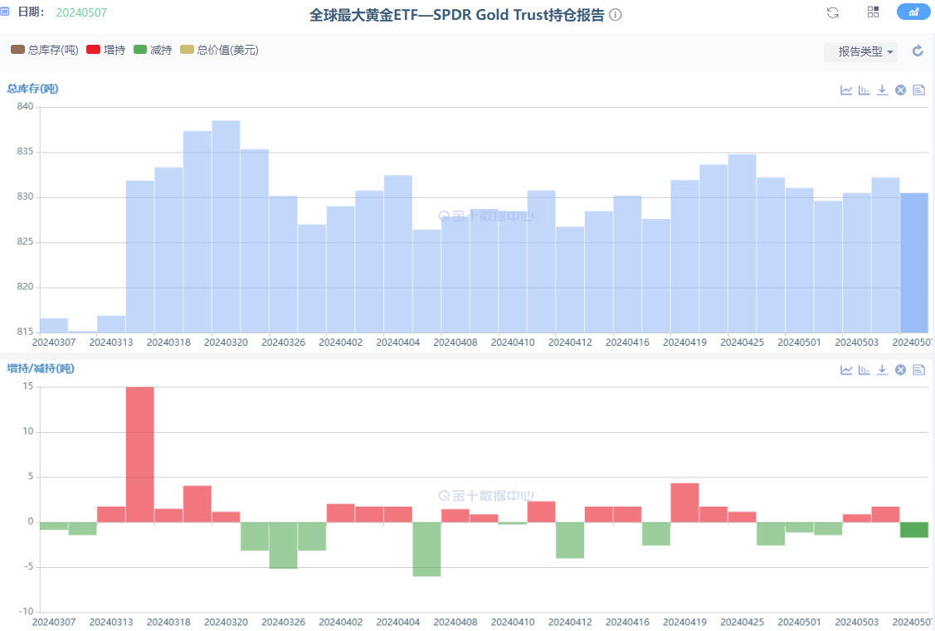Viewport: 935px width, 631px height.
Task: Click the 815 y-axis label
Action: point(25,332)
